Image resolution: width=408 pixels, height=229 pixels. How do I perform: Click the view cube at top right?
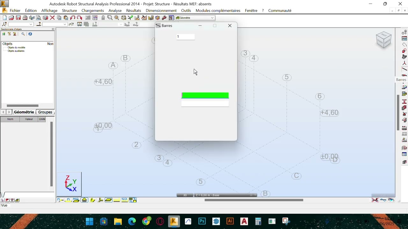point(384,40)
